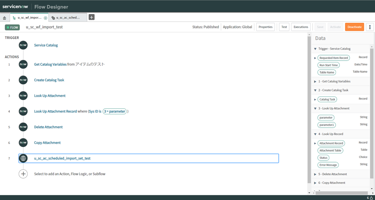The image size is (375, 200).
Task: Click the globe icon on step 7
Action: [23, 158]
